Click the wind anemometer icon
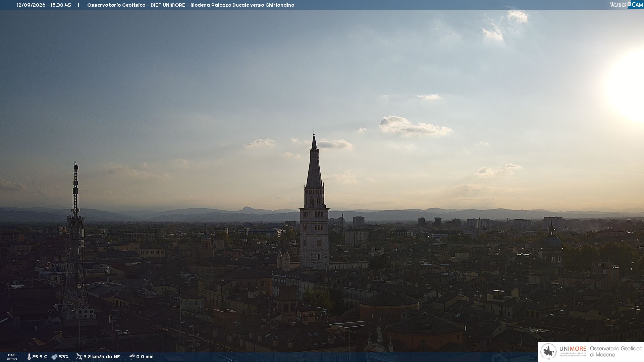 pos(79,357)
